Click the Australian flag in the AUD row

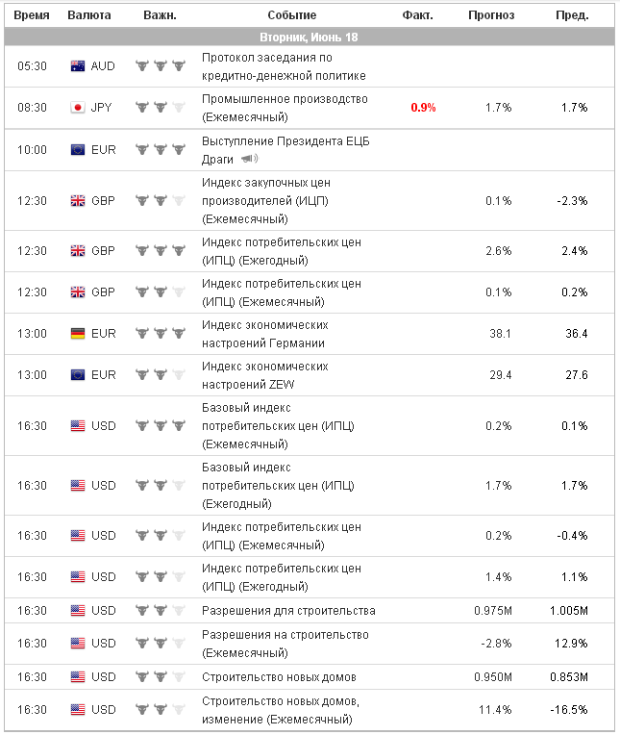tap(79, 66)
